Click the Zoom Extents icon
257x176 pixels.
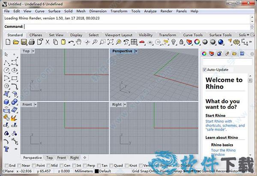111,42
